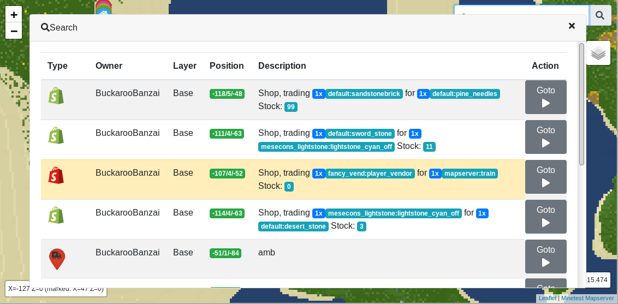Click the Layer column header
618x304 pixels.
pyautogui.click(x=185, y=65)
